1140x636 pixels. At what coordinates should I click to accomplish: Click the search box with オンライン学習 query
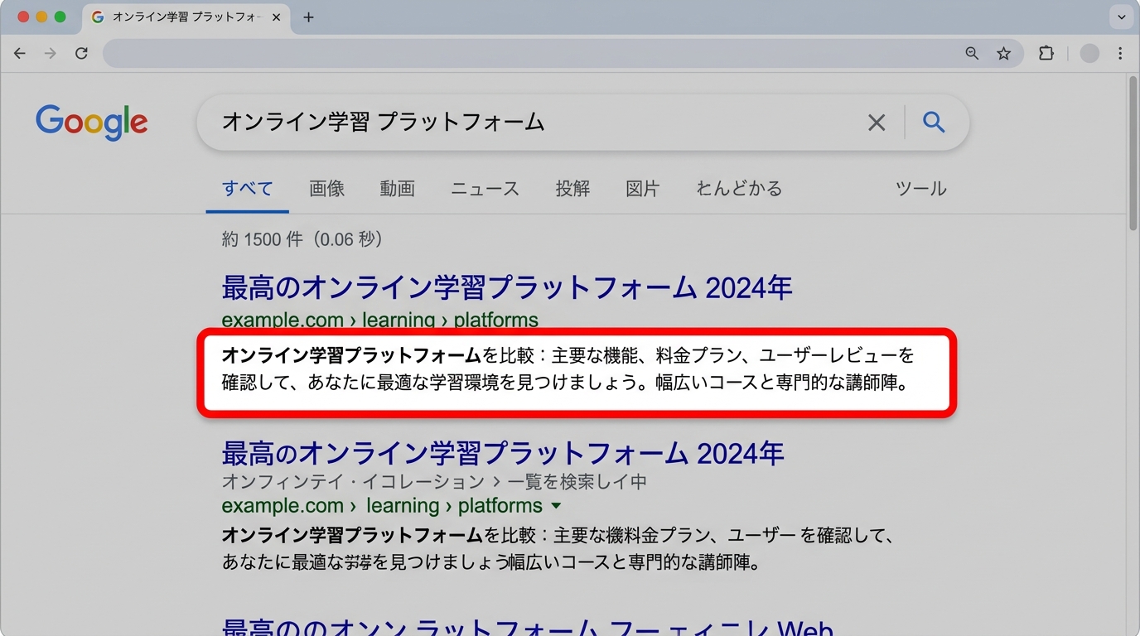(x=530, y=123)
